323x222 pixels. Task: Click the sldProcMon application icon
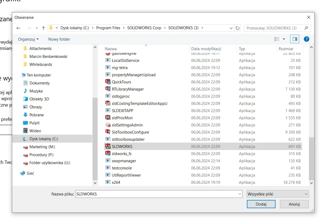(108, 118)
